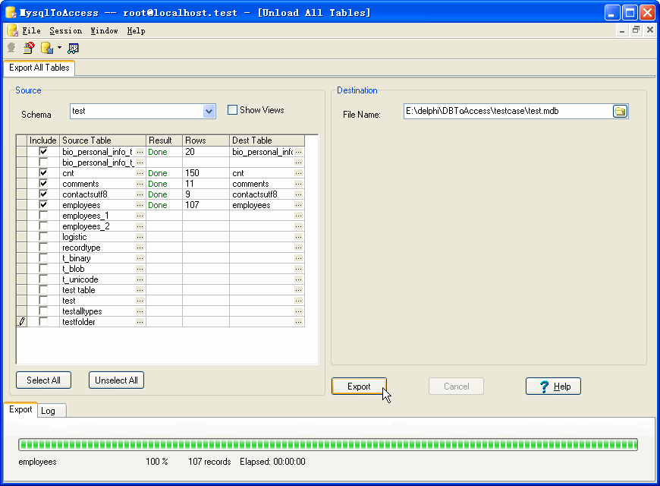
Task: Click ellipsis button next to source table recordtype
Action: [140, 248]
